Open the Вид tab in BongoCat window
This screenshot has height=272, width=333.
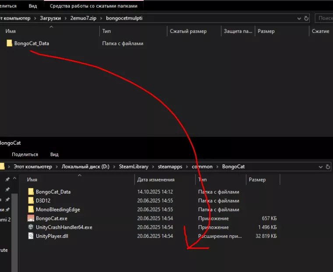(x=54, y=154)
